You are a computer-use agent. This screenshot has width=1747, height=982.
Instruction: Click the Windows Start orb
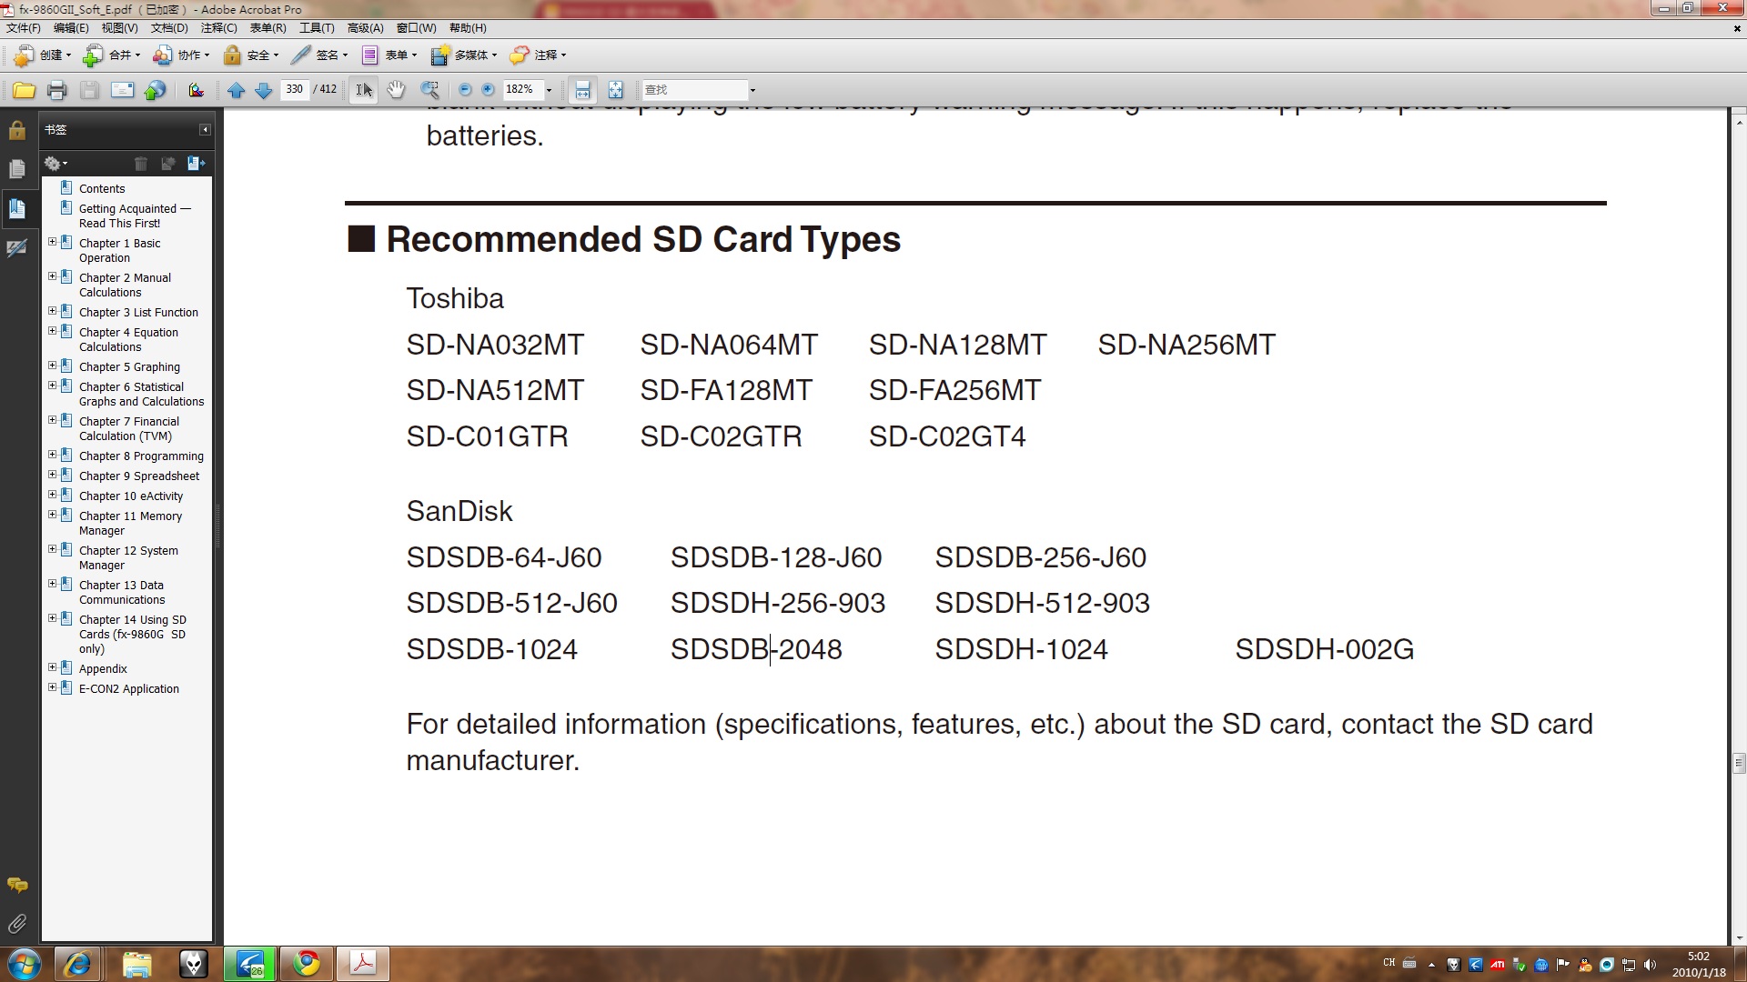[x=25, y=964]
